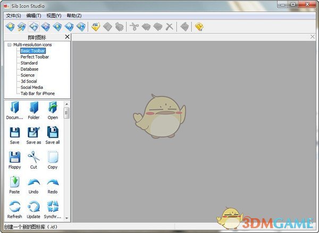
Task: Maximize the Sib Icon Studio window
Action: 293,4
